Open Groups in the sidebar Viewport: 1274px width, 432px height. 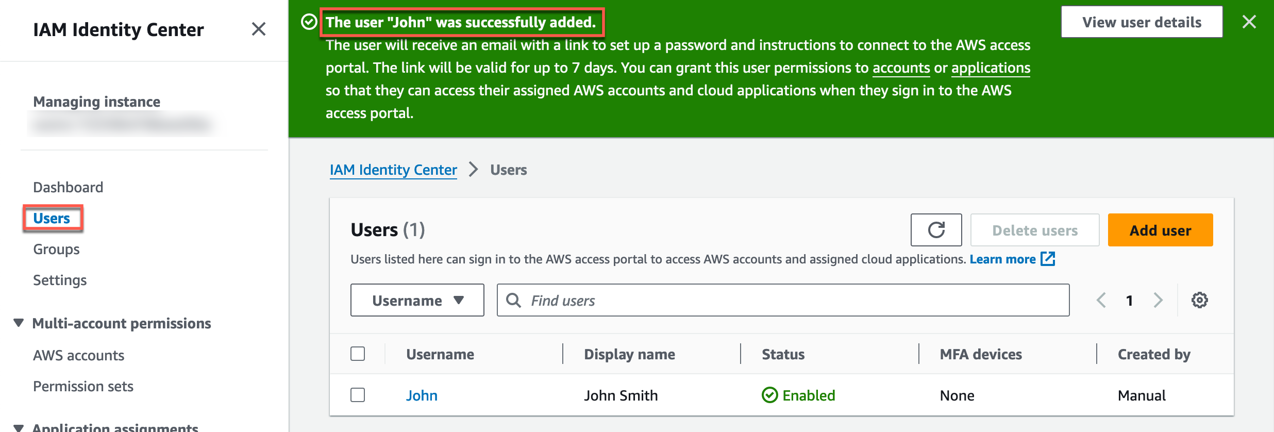click(x=56, y=249)
